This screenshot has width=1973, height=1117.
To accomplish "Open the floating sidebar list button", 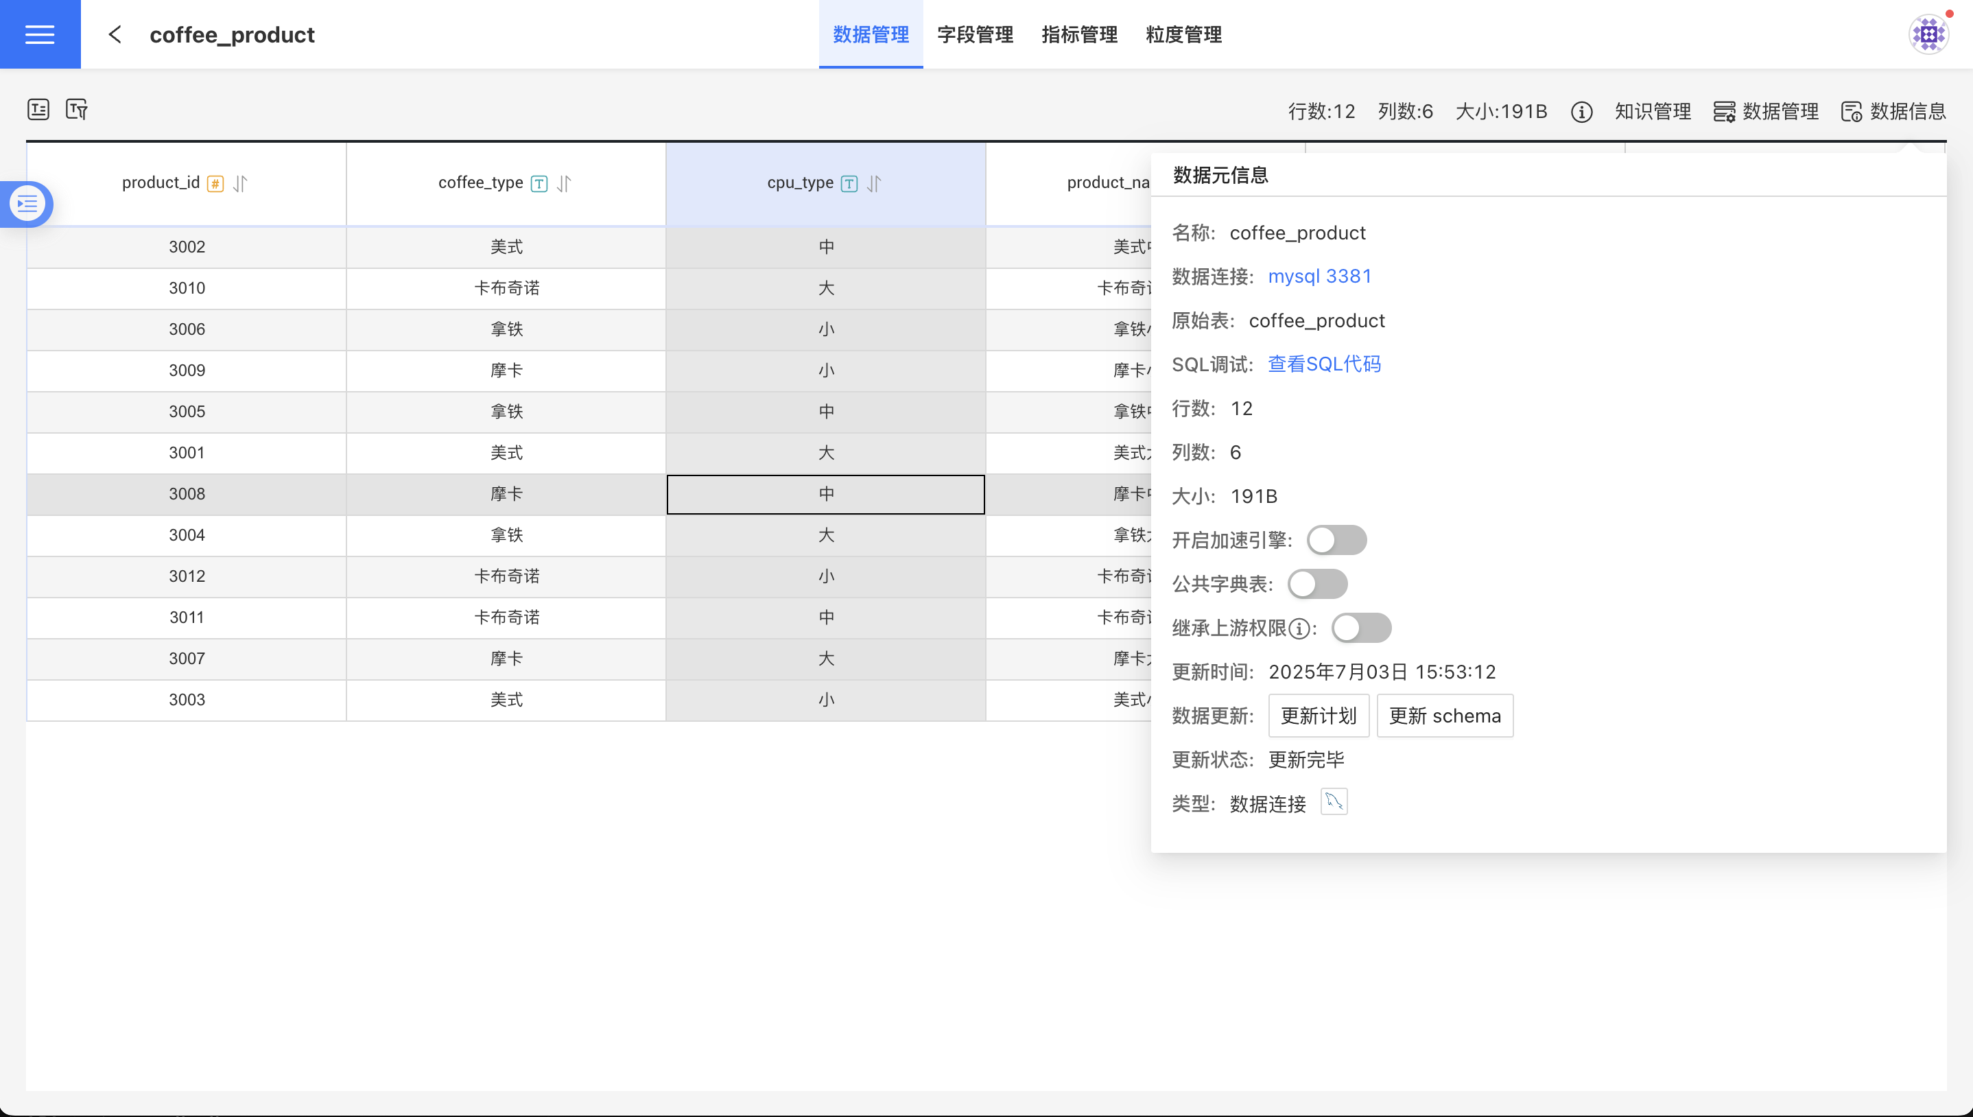I will pyautogui.click(x=27, y=204).
